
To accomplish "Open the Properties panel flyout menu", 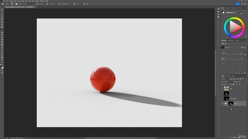I will point(247,41).
